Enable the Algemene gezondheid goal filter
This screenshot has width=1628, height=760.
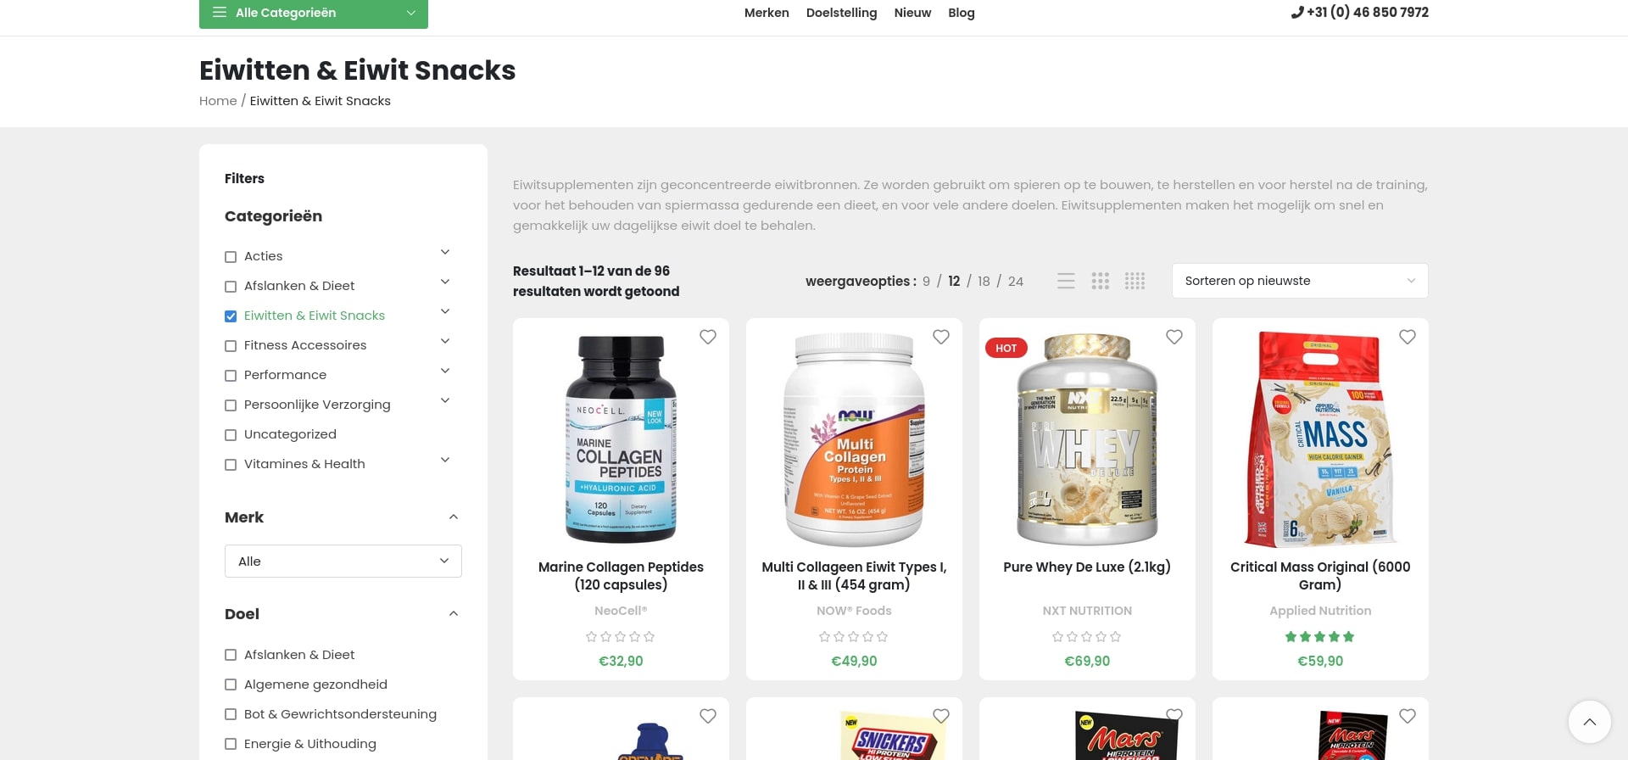(231, 685)
